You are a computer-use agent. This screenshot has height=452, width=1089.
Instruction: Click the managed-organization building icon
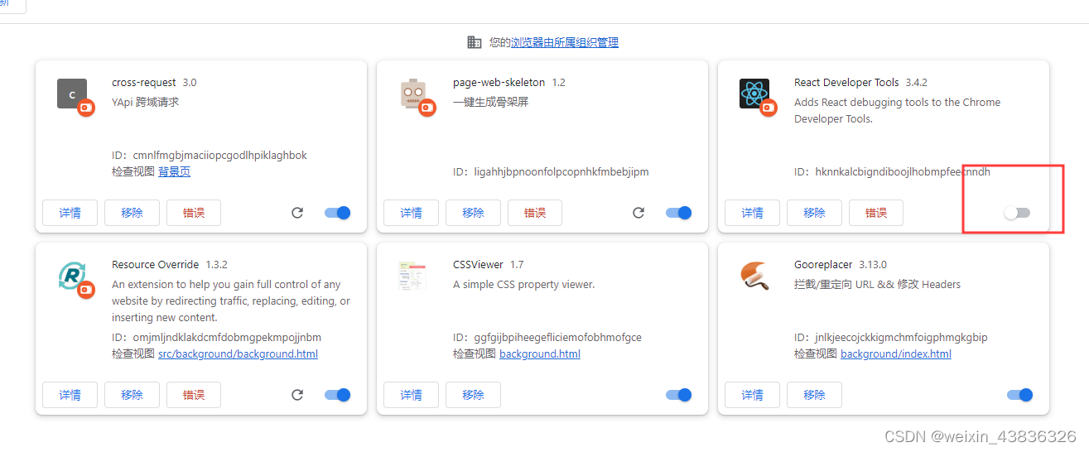(475, 42)
